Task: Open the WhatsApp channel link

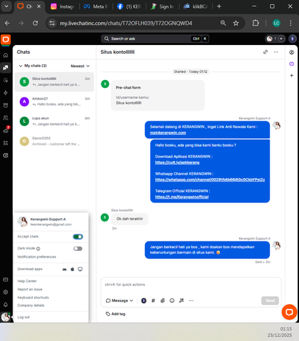Action: coord(210,179)
